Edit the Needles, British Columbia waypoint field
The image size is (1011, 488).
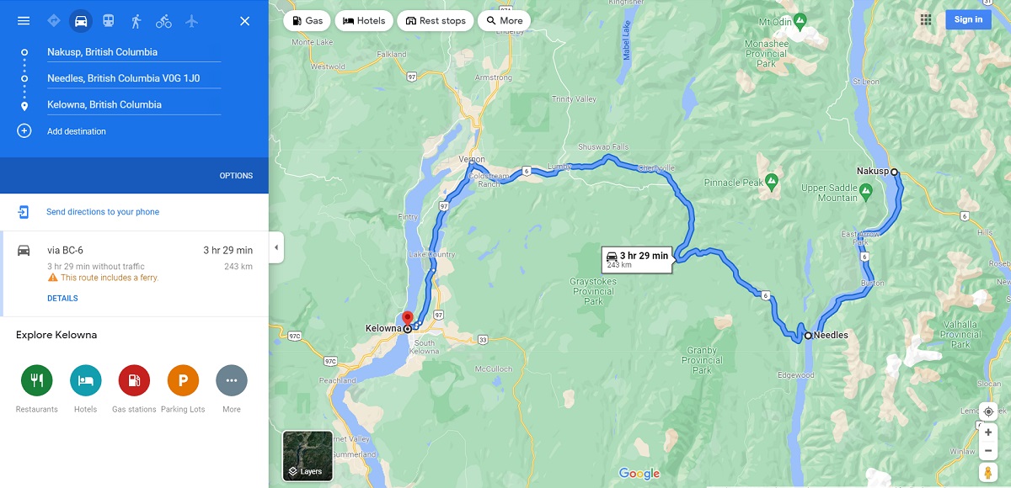(x=133, y=78)
